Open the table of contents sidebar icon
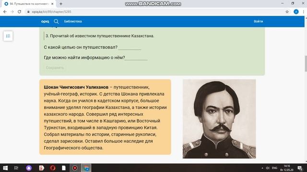The image size is (307, 172). point(8,36)
